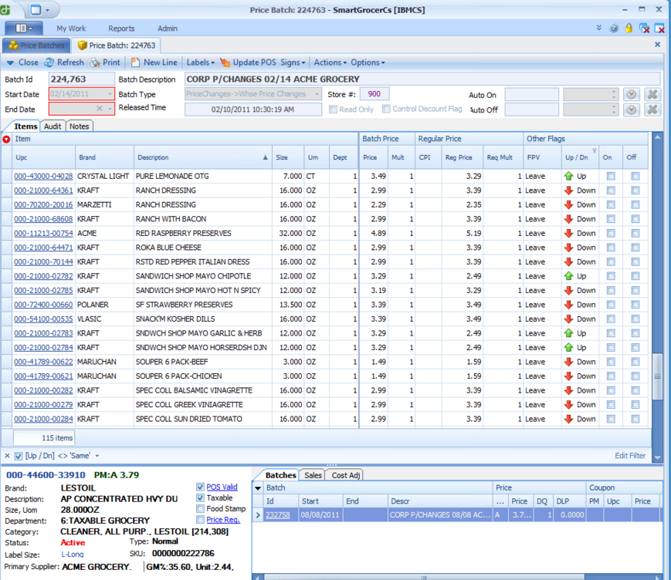Image resolution: width=671 pixels, height=580 pixels.
Task: Click the double chevron collapse icon
Action: pyautogui.click(x=598, y=29)
